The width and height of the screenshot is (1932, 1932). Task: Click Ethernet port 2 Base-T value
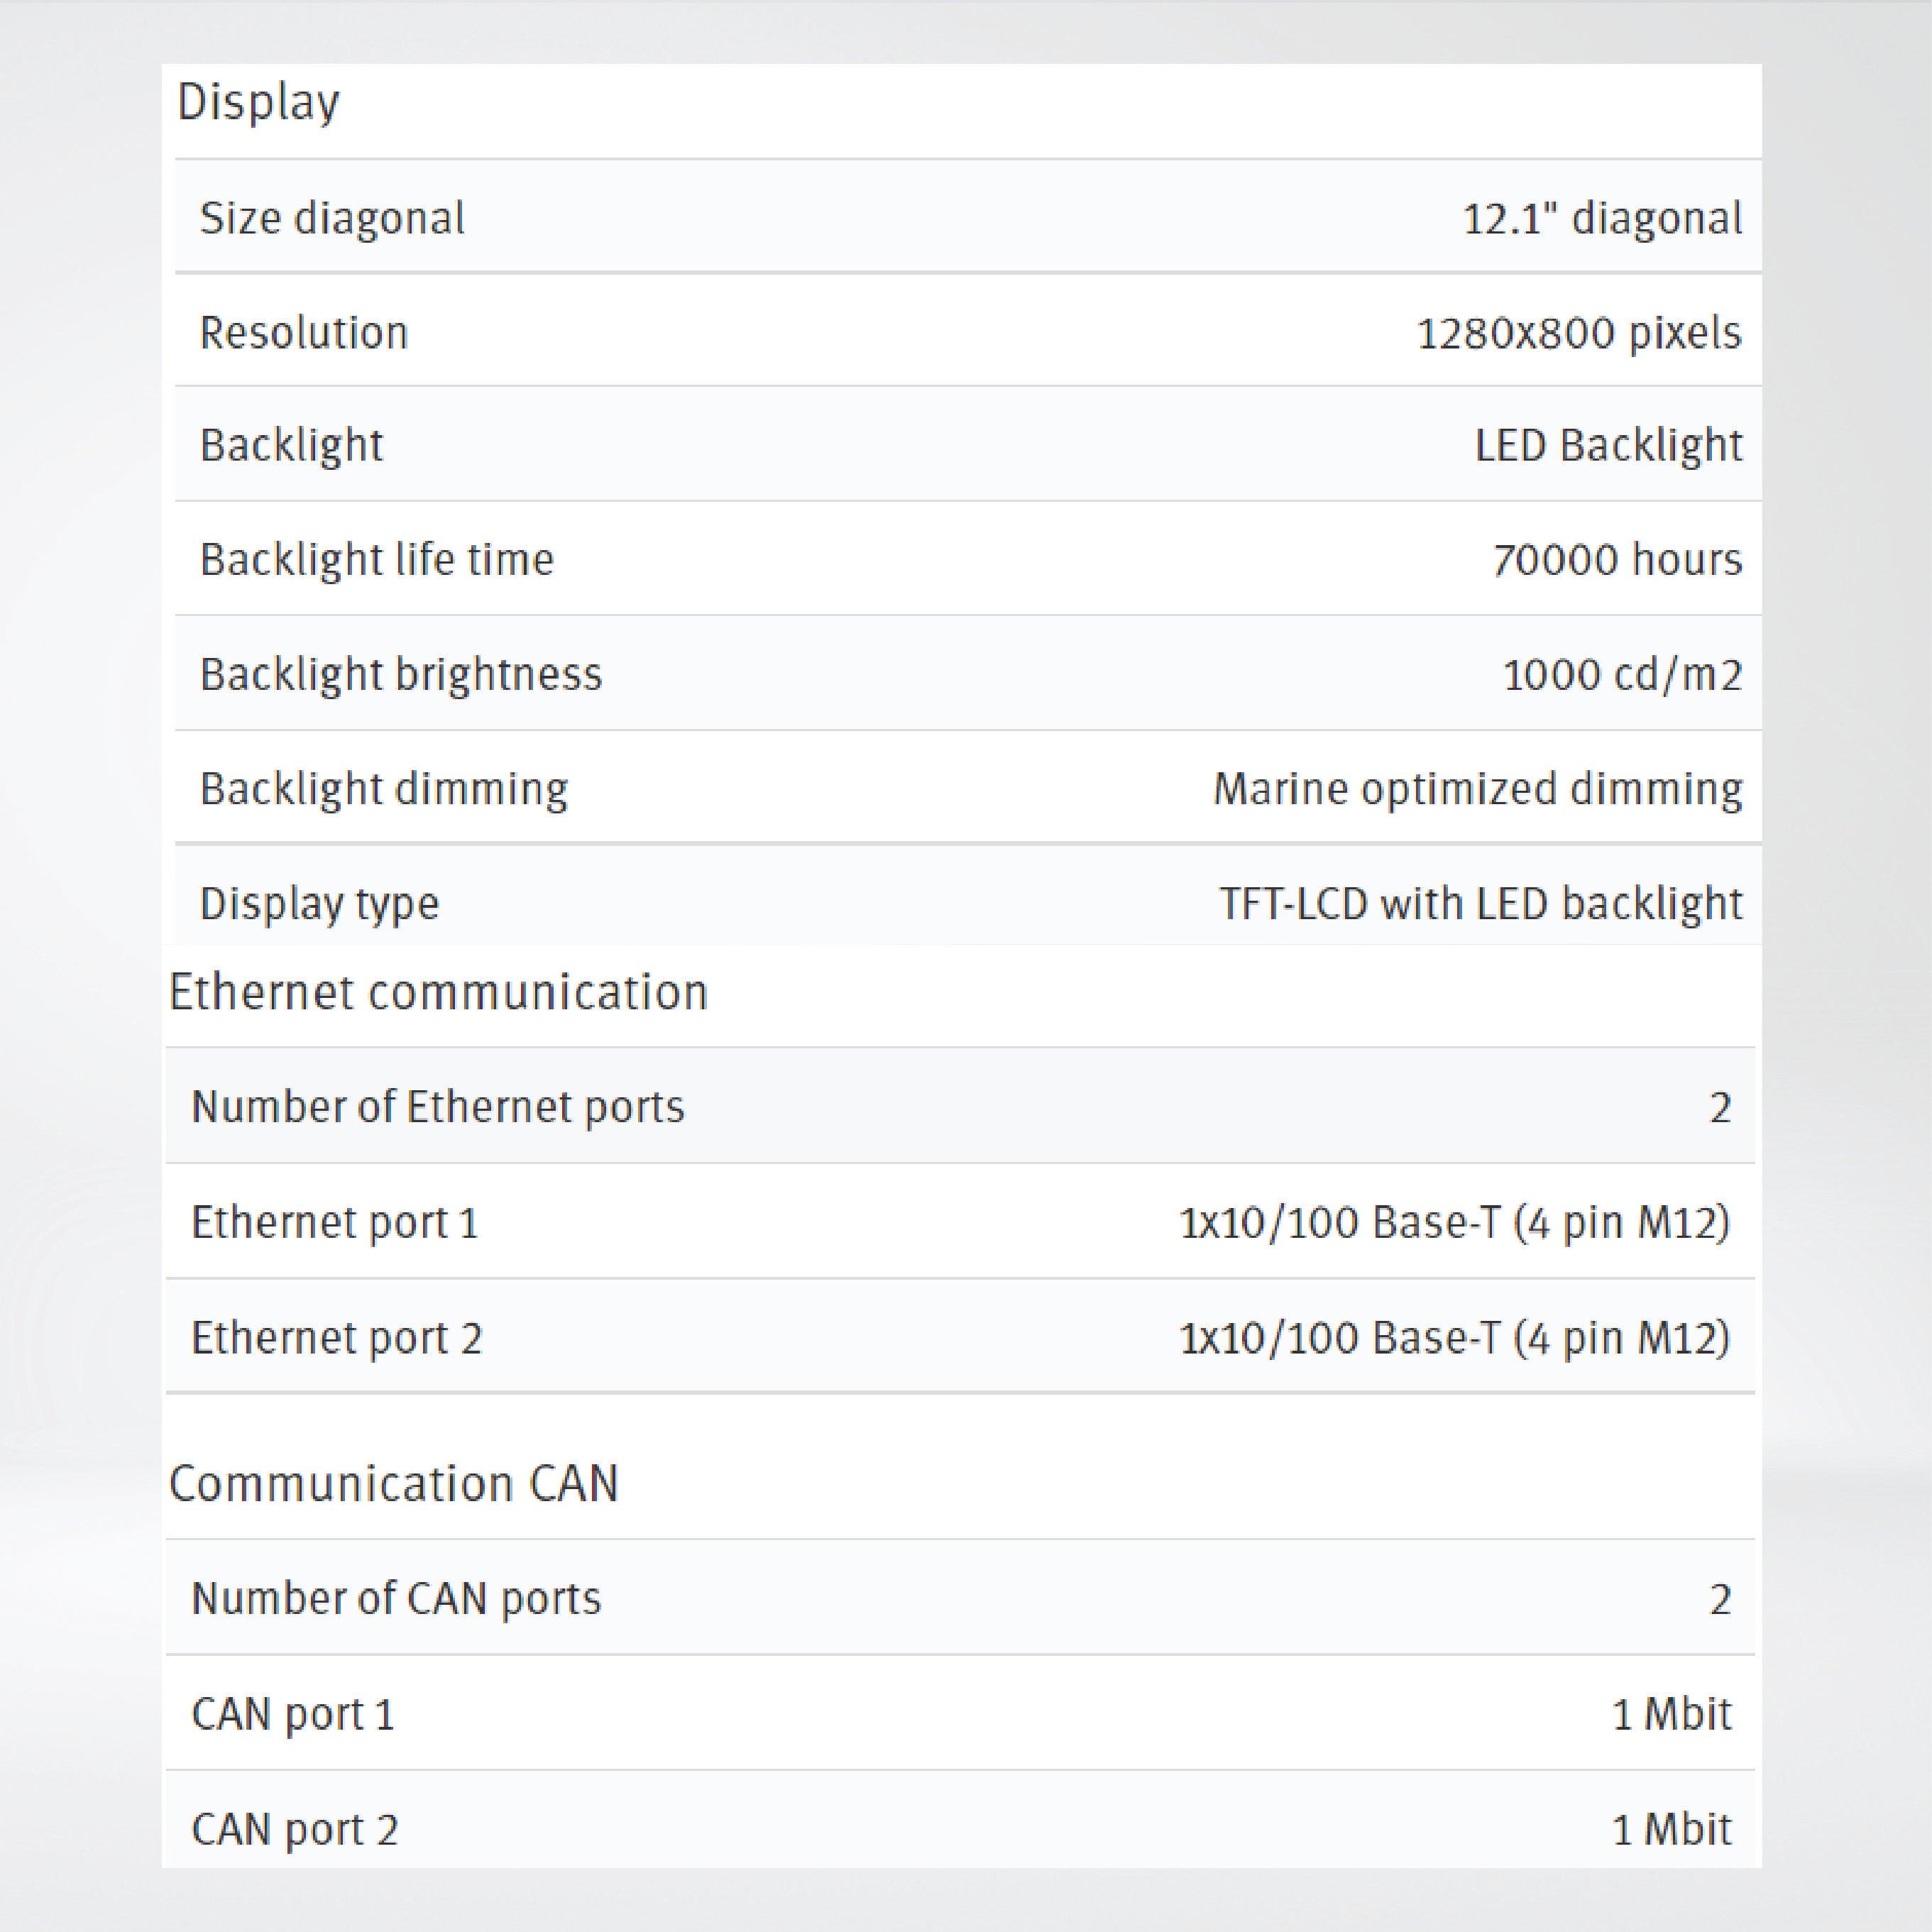coord(1454,1338)
